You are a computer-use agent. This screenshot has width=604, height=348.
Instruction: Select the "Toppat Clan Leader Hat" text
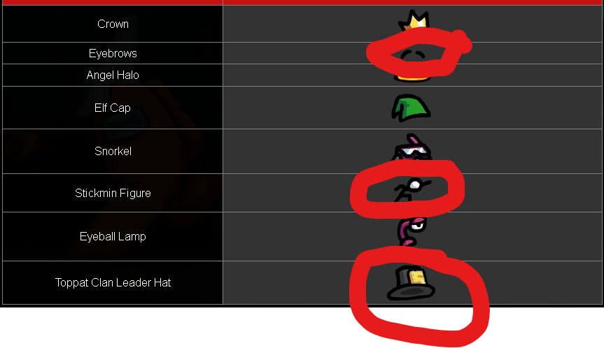[113, 282]
